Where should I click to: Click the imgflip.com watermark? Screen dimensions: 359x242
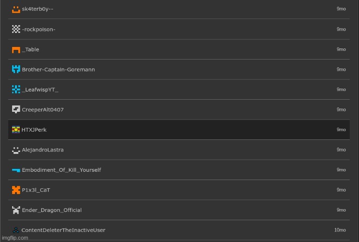(x=15, y=238)
